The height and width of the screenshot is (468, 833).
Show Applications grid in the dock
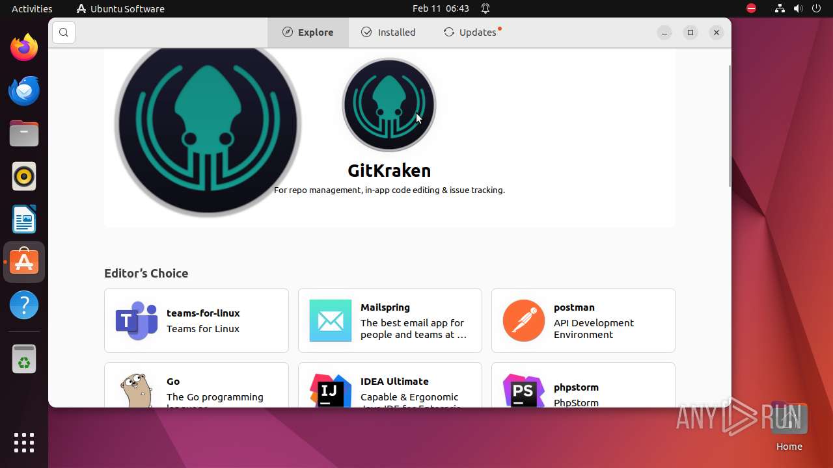(x=24, y=442)
